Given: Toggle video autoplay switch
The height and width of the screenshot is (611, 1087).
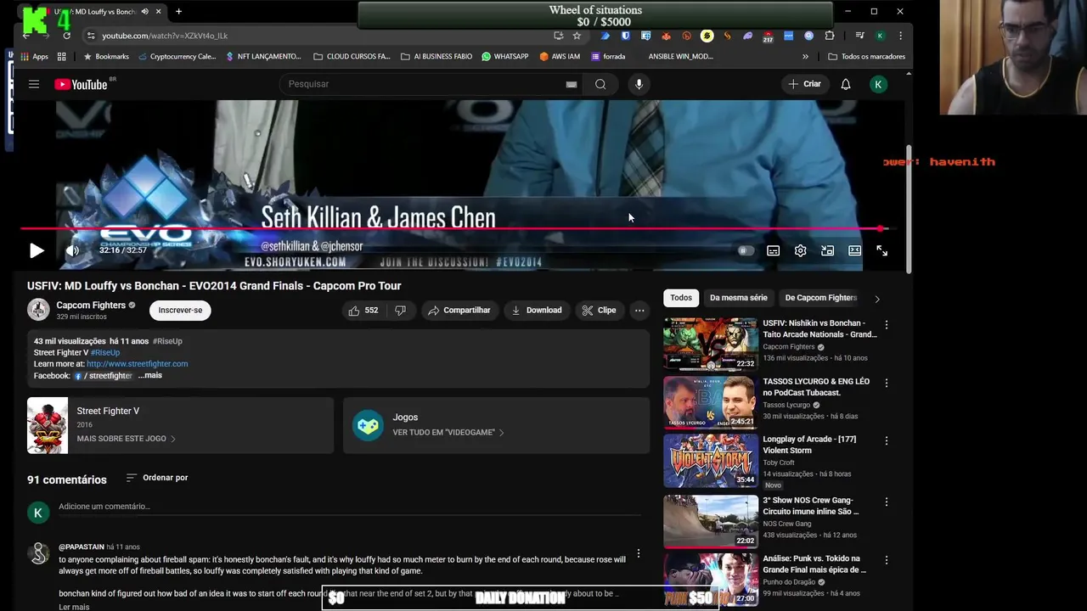Looking at the screenshot, I should tap(745, 250).
